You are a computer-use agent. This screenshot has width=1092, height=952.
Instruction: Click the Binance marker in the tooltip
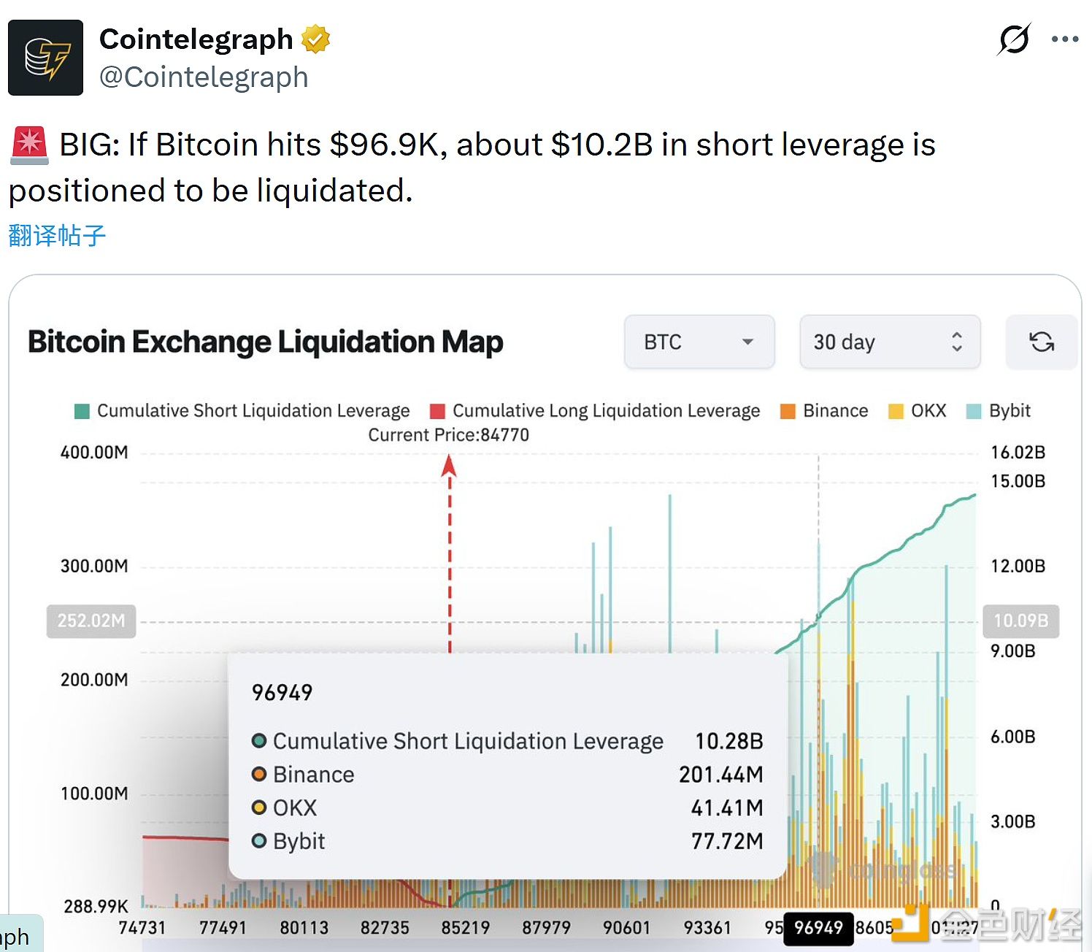point(259,775)
